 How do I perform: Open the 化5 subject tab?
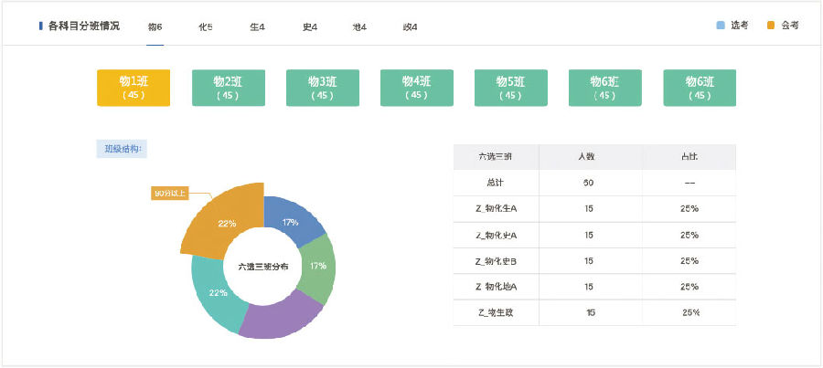click(x=206, y=26)
